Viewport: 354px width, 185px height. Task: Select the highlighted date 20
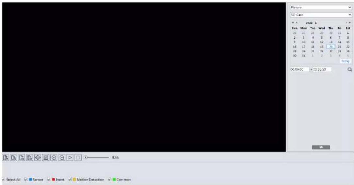(x=331, y=47)
